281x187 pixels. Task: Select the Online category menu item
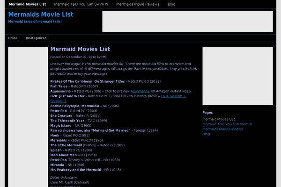[13, 38]
